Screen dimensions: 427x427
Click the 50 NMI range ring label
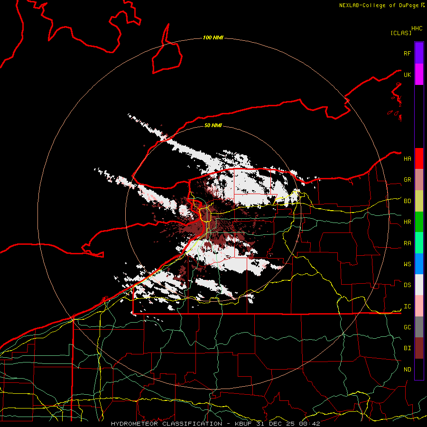[213, 125]
